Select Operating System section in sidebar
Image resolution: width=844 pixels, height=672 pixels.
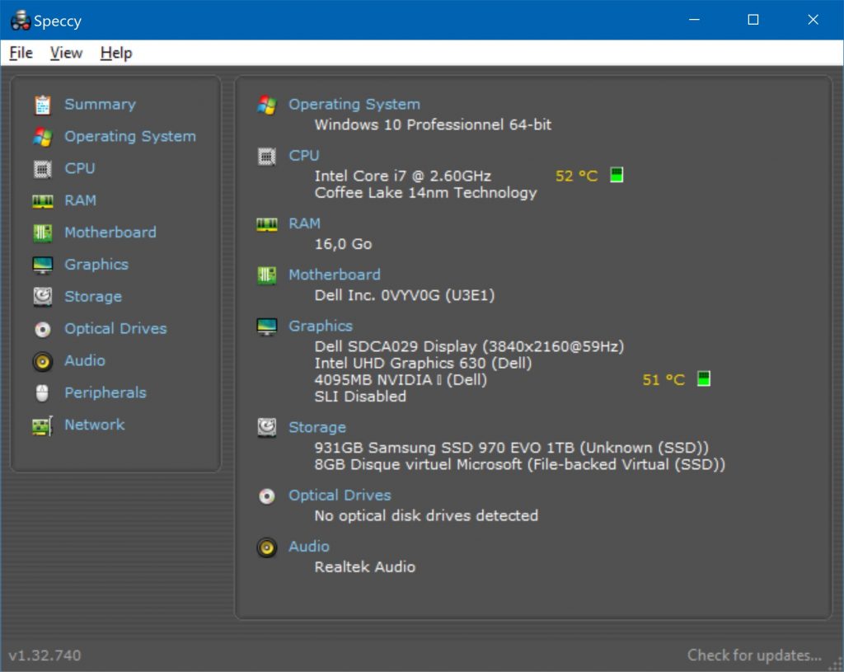(x=130, y=137)
